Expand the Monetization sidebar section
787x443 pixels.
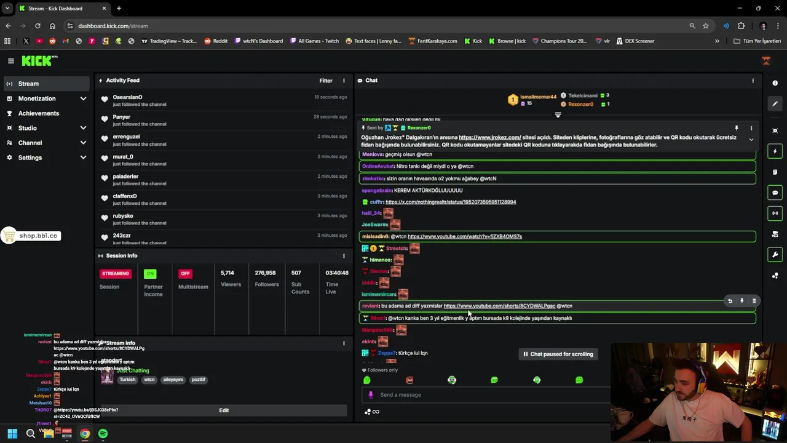[x=83, y=98]
